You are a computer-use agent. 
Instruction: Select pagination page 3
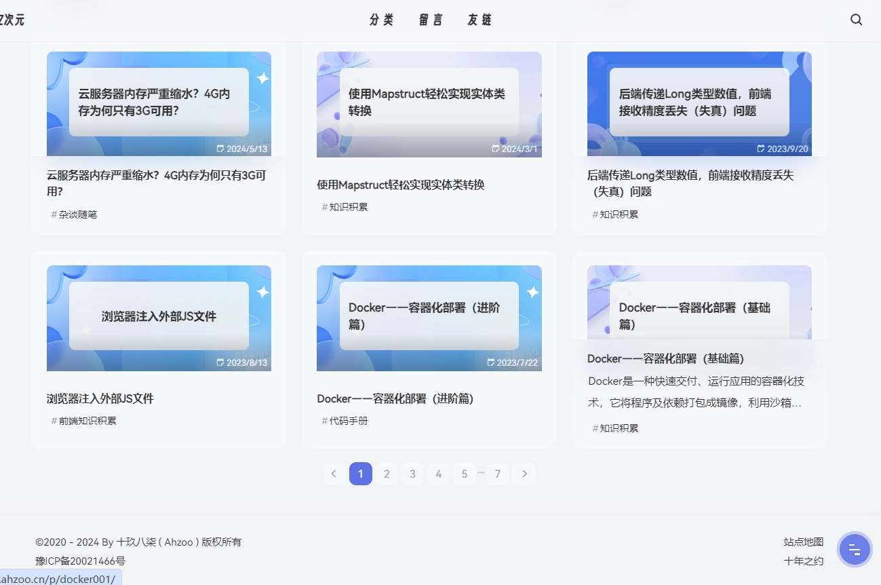(412, 474)
